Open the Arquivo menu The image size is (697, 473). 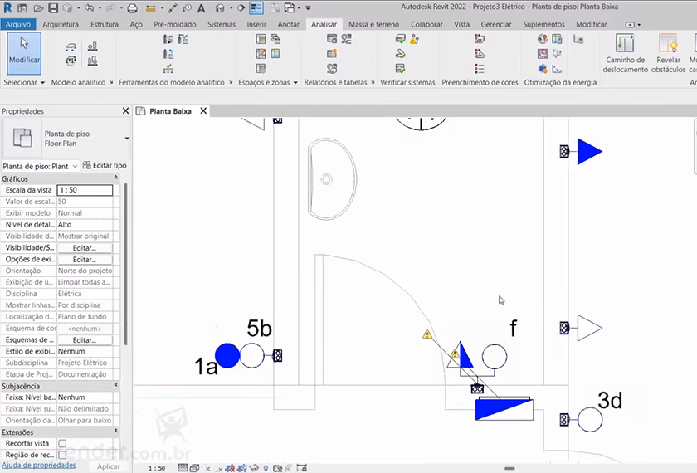coord(18,24)
